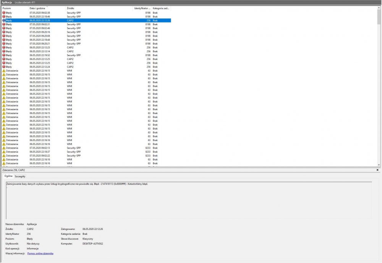Click the Kategoria zadania column header
Viewport: 382px width, 263px height.
(160, 8)
